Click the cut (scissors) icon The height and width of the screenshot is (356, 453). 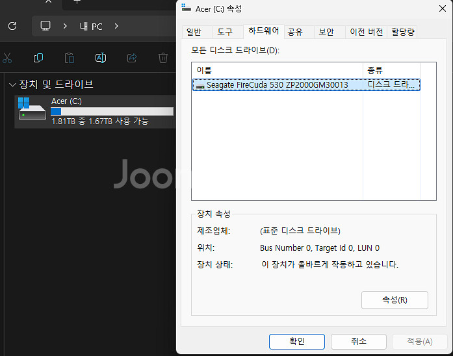click(7, 58)
